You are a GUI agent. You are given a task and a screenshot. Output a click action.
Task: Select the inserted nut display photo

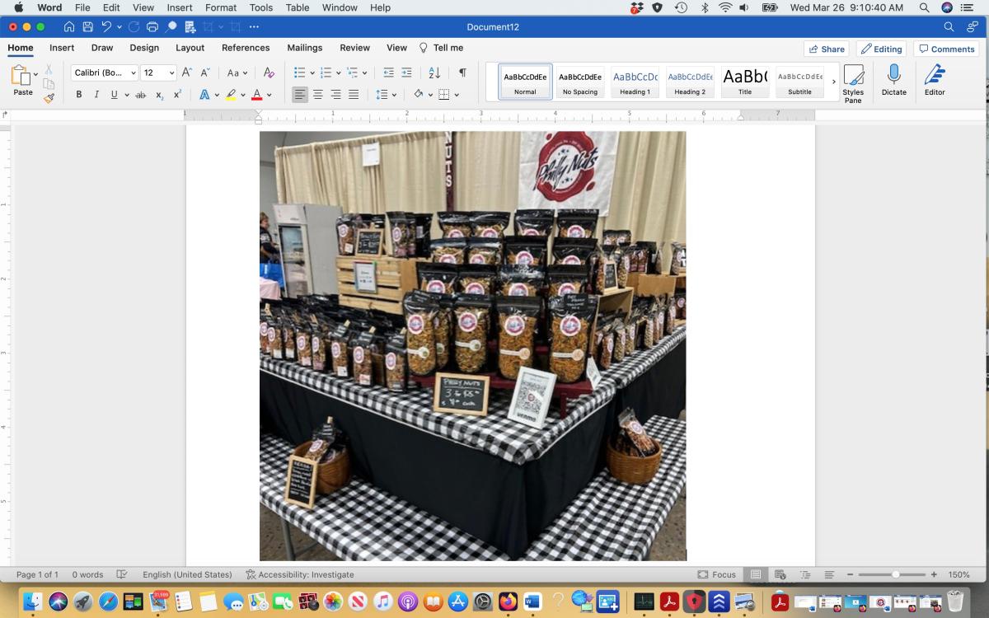pos(473,346)
